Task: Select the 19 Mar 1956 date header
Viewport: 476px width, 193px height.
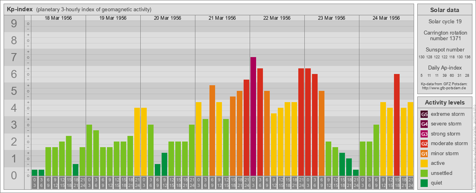Action: click(x=113, y=18)
